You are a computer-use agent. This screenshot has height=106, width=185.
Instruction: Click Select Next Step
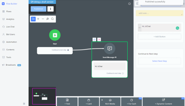(159, 61)
